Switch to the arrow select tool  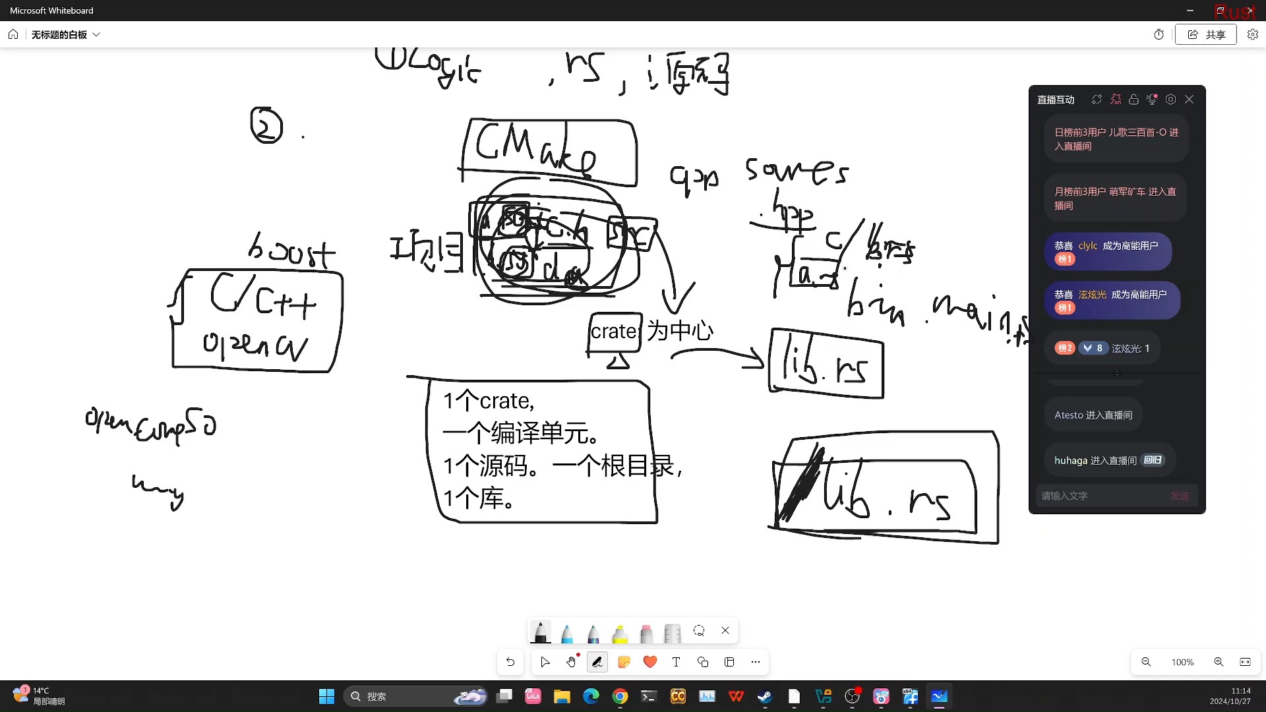click(x=545, y=662)
